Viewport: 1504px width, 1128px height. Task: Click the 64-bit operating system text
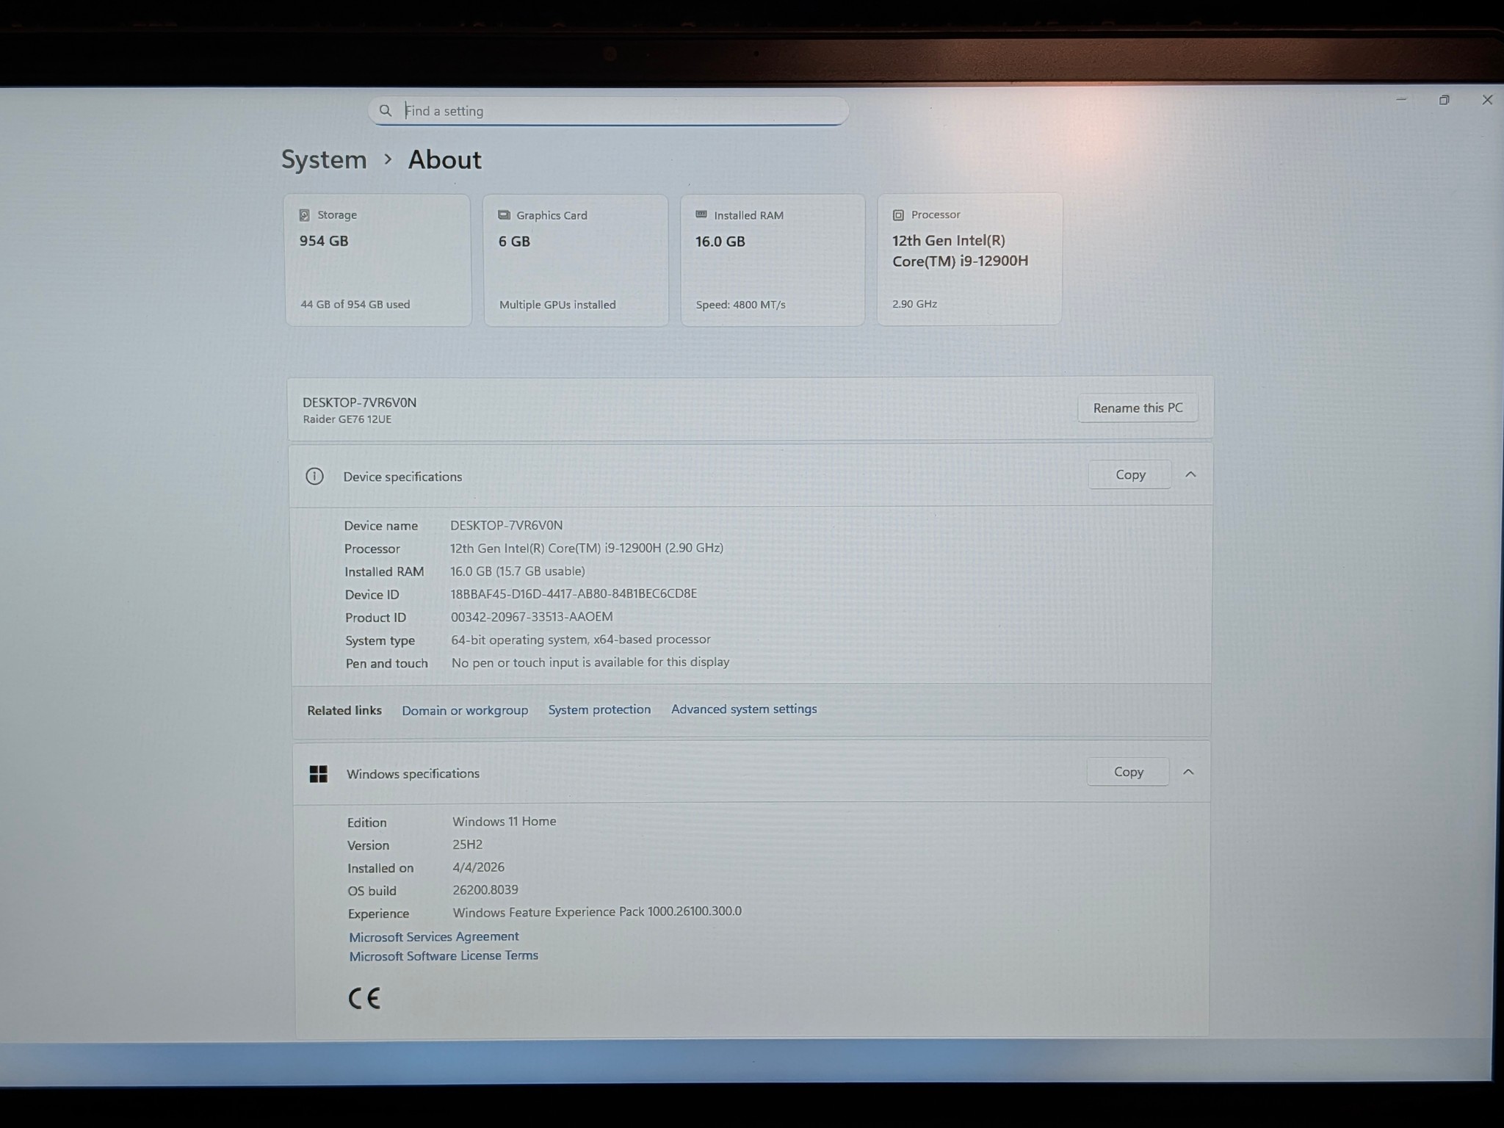coord(581,640)
